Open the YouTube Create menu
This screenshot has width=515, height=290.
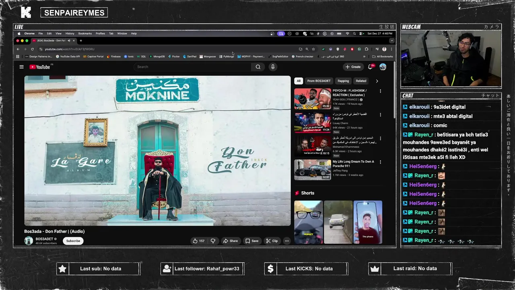353,67
